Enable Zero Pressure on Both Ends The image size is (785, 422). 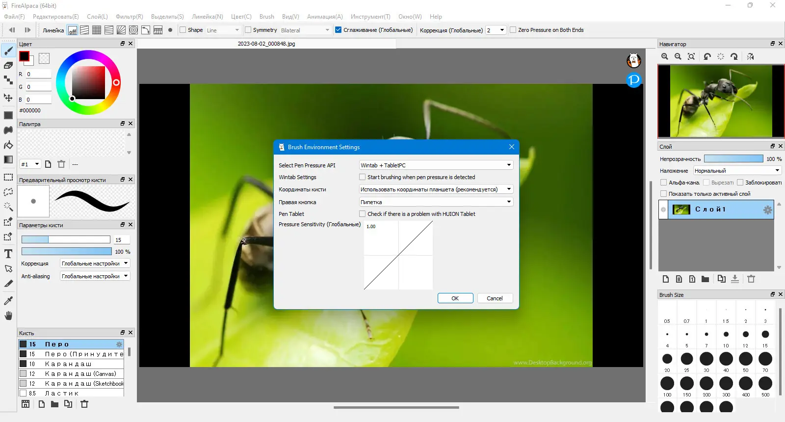coord(513,30)
